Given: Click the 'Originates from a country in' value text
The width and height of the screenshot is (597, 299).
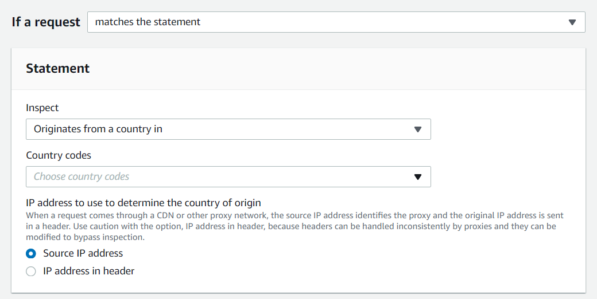Looking at the screenshot, I should tap(98, 129).
